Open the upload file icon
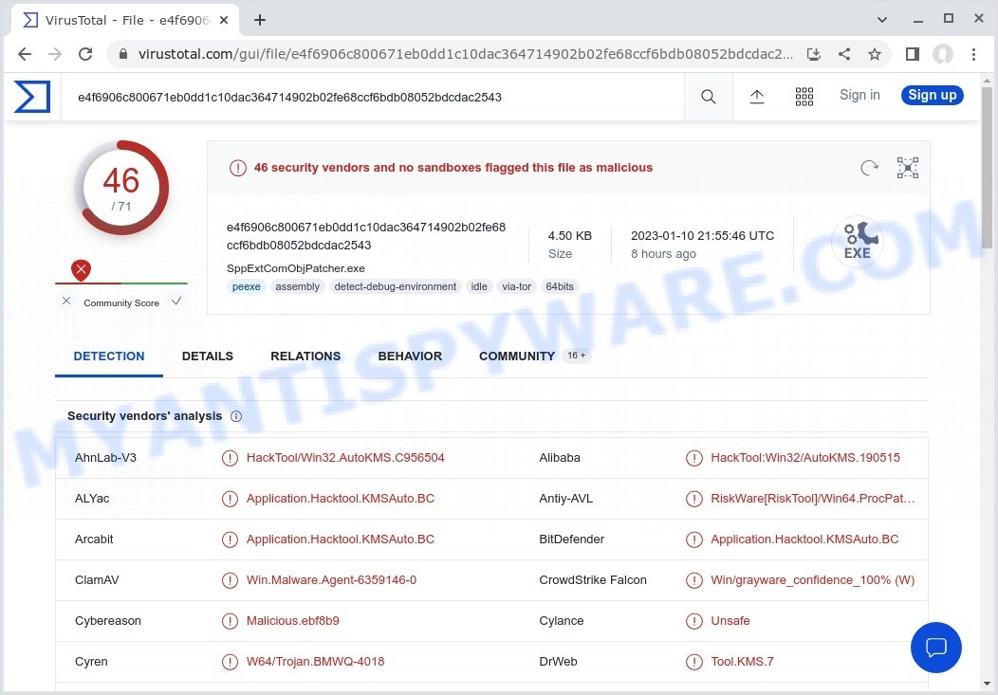Screen dimensions: 998x695 756,97
